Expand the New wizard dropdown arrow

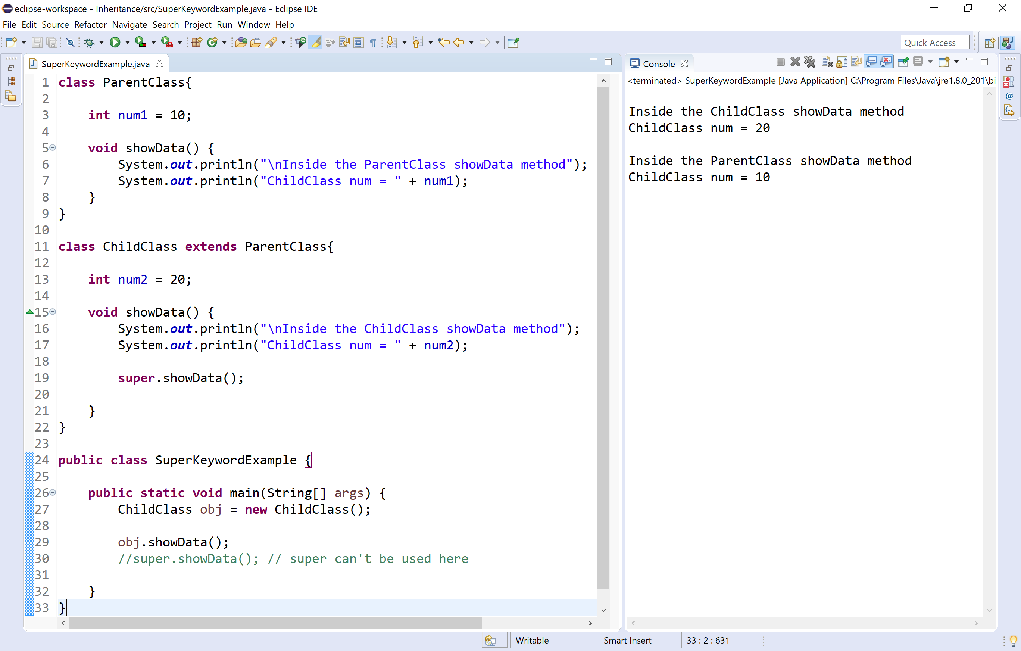pos(24,42)
